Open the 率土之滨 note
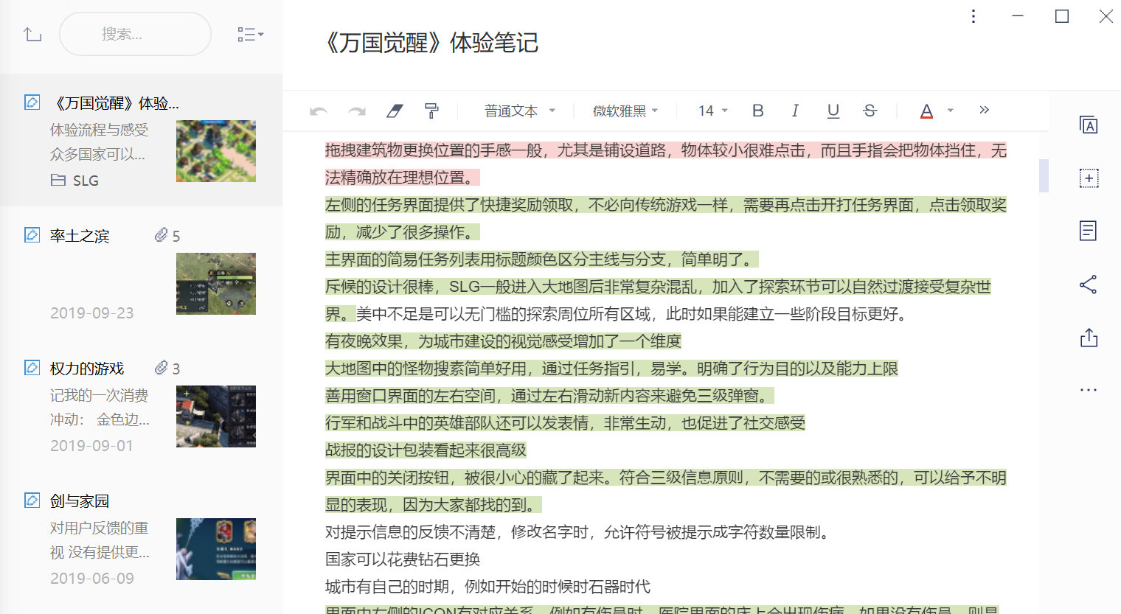 (141, 273)
